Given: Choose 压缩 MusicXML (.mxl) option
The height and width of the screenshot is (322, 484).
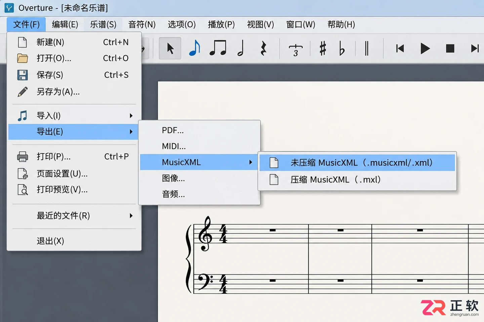Looking at the screenshot, I should [x=357, y=180].
